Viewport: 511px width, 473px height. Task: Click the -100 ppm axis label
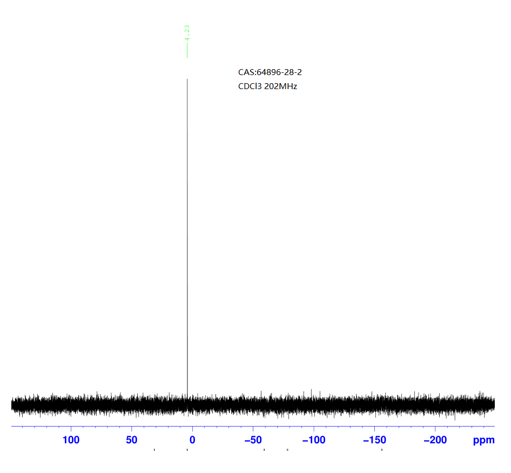point(314,440)
